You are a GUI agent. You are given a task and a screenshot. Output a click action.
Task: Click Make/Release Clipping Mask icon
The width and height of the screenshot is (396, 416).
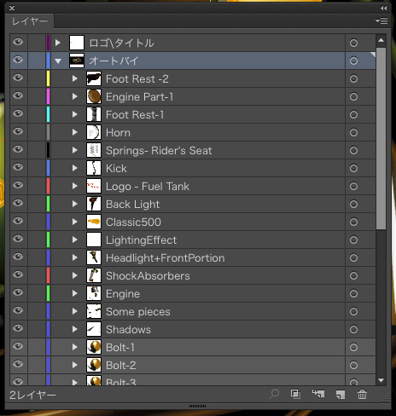point(295,394)
